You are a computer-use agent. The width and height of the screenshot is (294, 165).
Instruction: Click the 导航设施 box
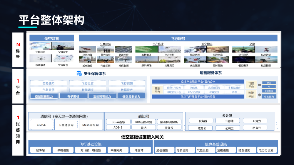[x=185, y=150]
